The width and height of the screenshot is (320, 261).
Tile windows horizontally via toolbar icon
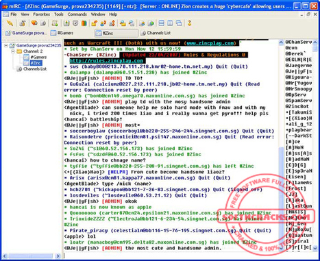pyautogui.click(x=161, y=23)
